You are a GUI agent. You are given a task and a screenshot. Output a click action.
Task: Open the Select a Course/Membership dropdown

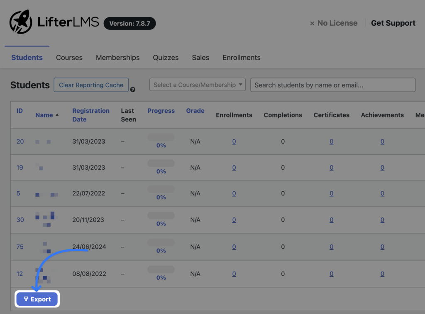click(x=197, y=84)
